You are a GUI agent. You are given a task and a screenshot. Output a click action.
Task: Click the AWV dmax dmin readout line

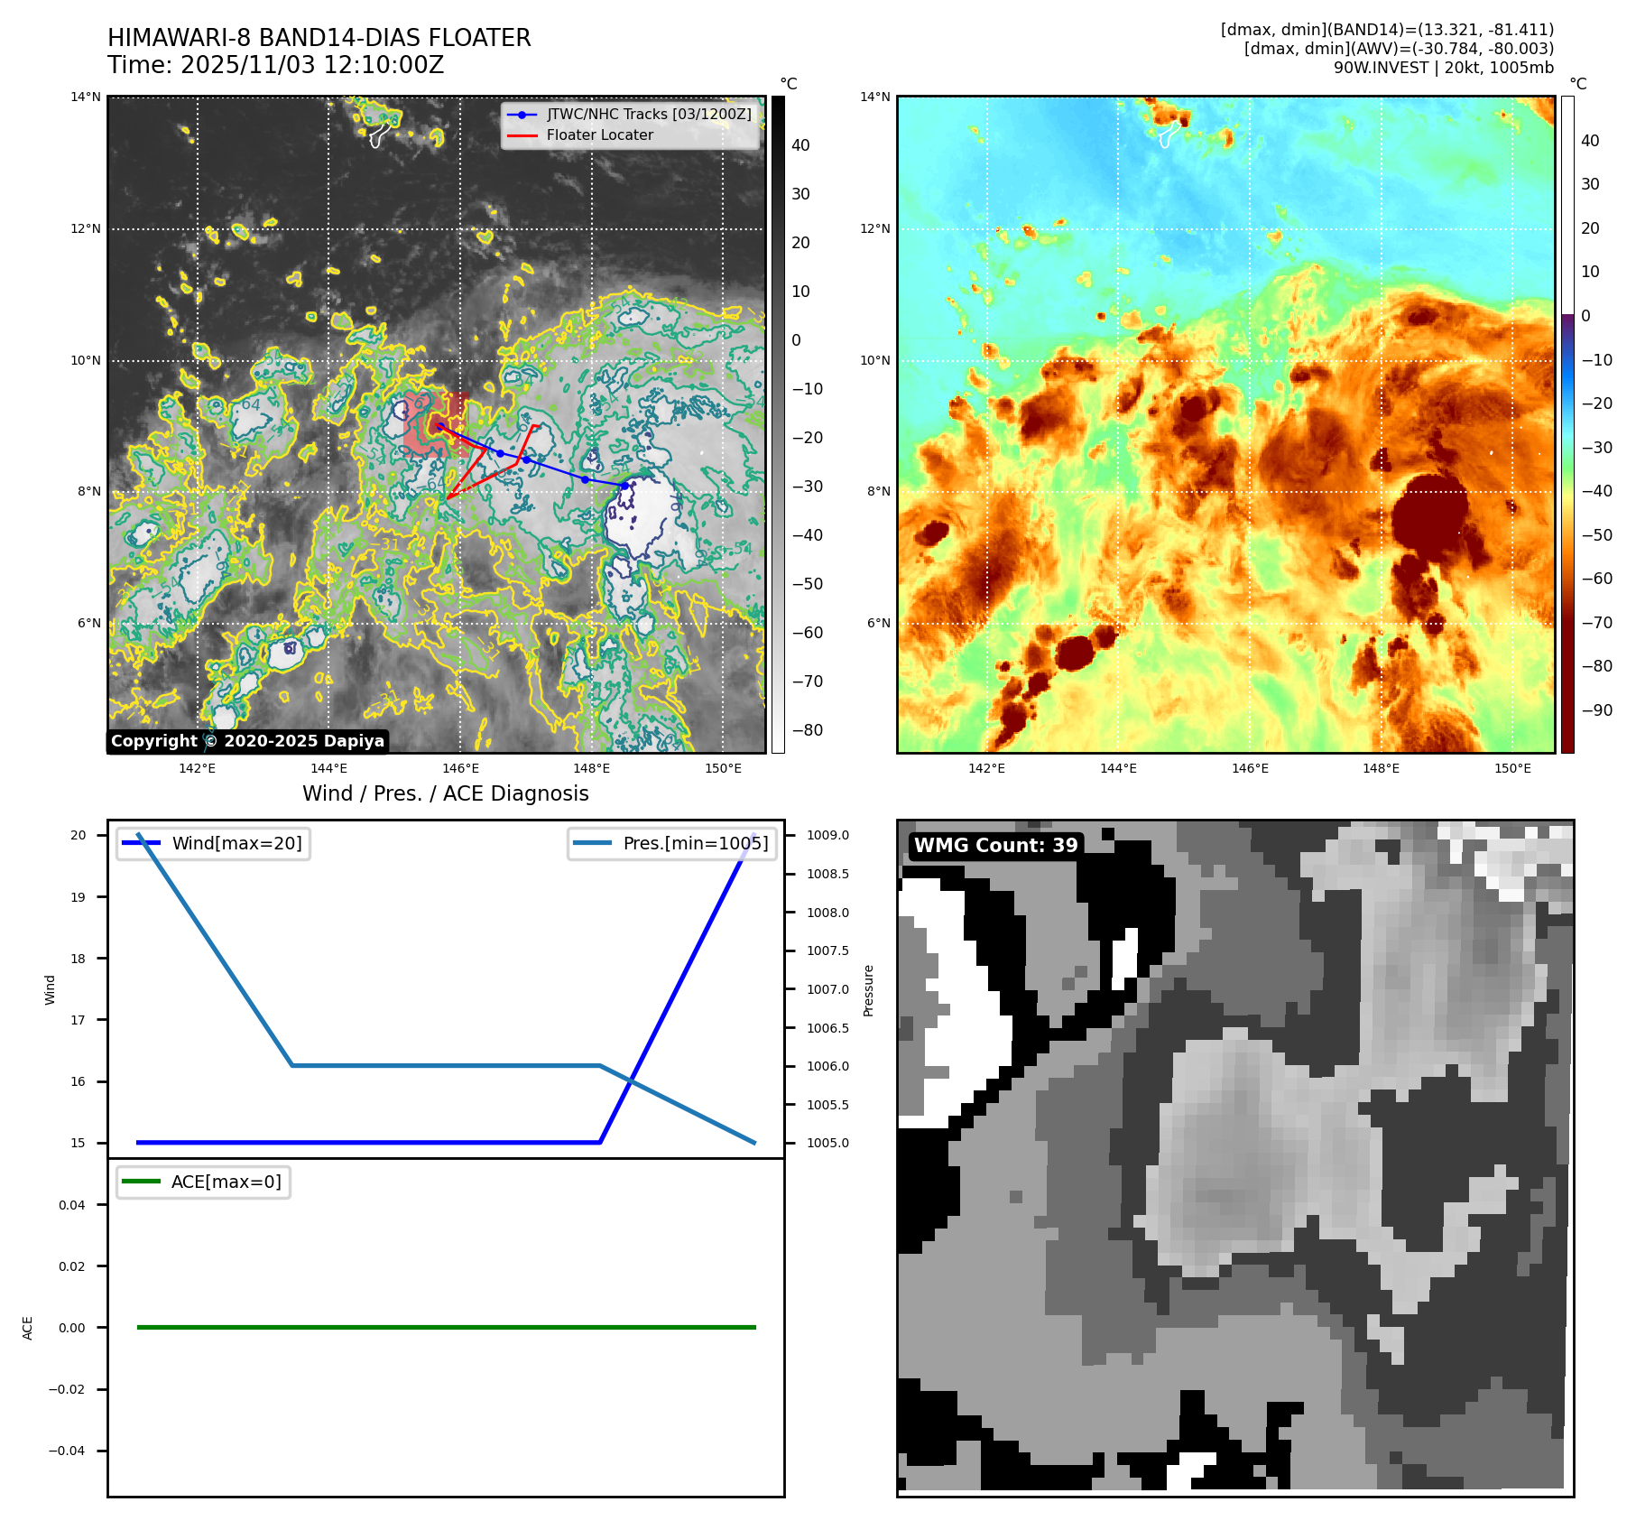[1398, 49]
